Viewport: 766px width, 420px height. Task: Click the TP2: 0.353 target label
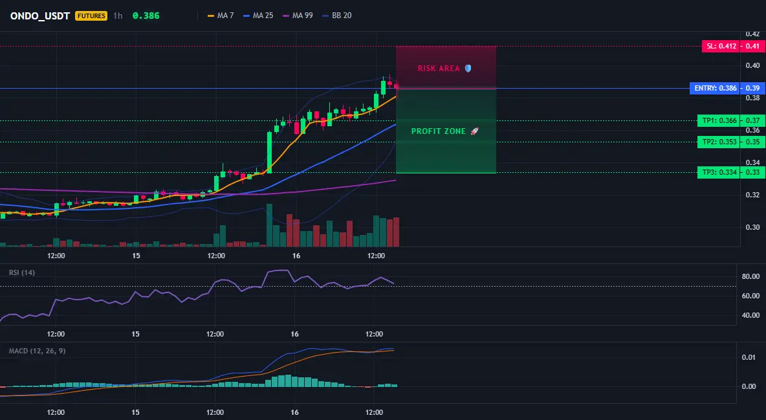[719, 142]
